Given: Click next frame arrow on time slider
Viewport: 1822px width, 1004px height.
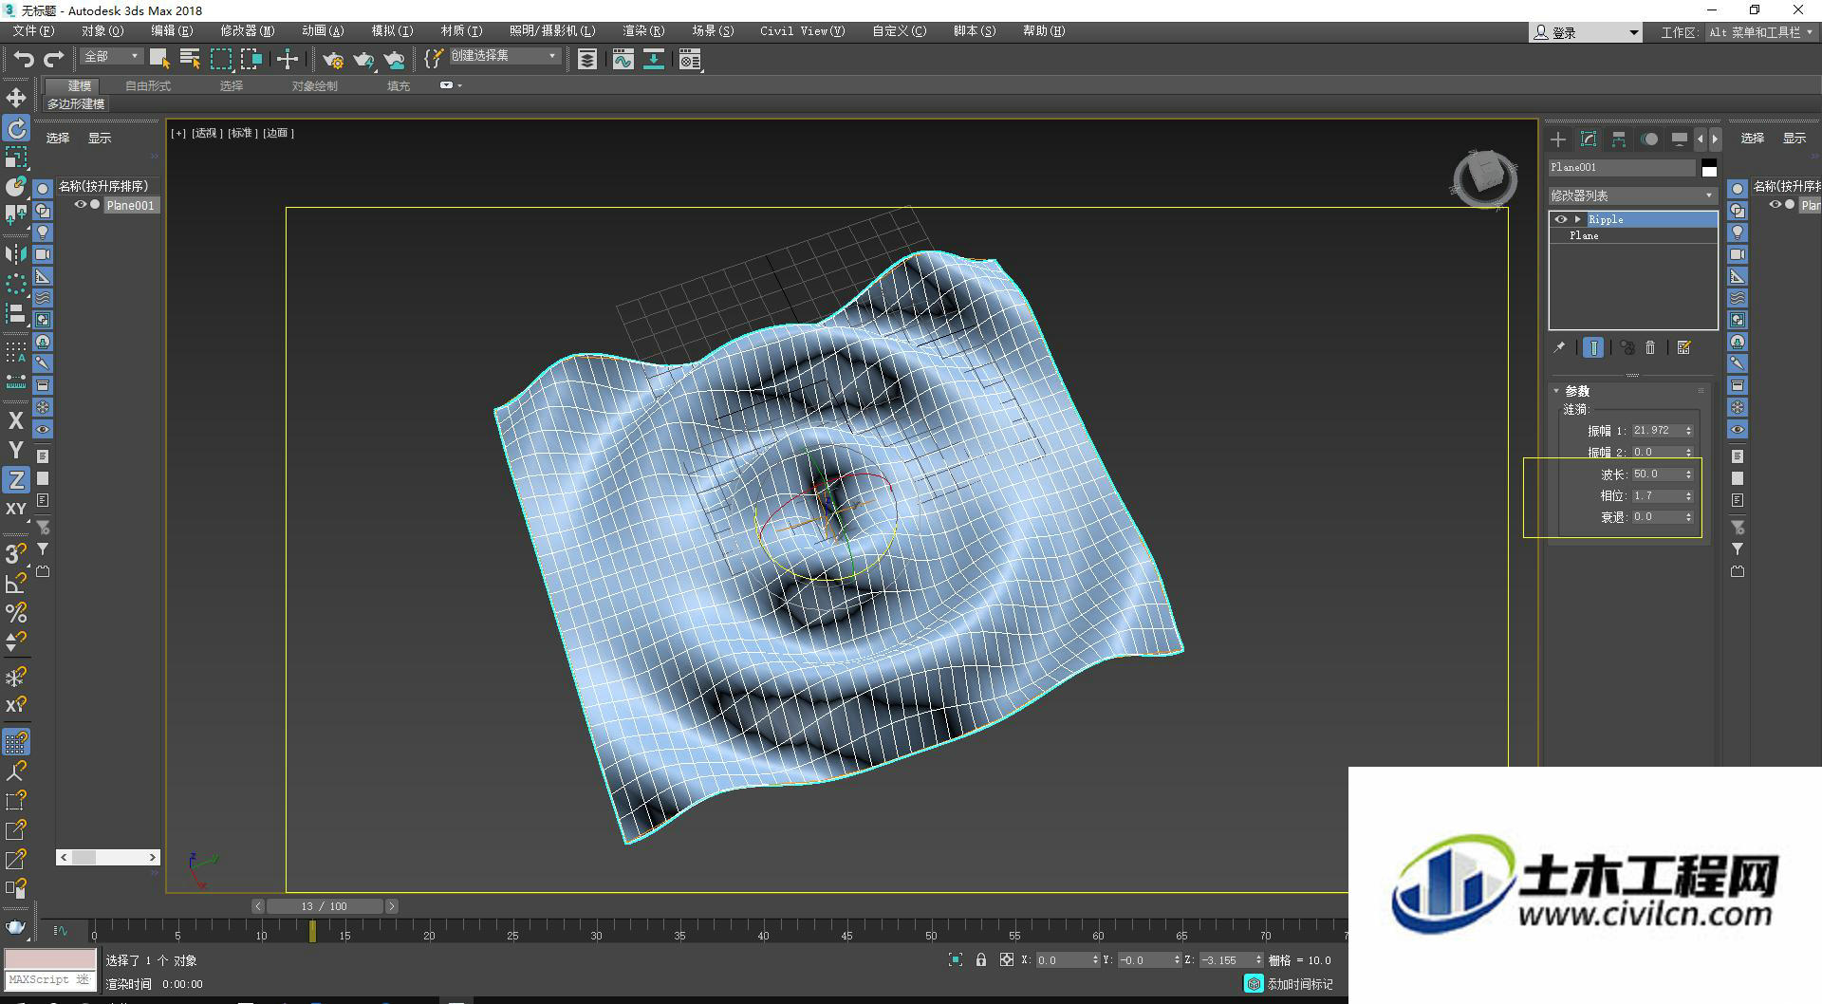Looking at the screenshot, I should click(x=392, y=906).
